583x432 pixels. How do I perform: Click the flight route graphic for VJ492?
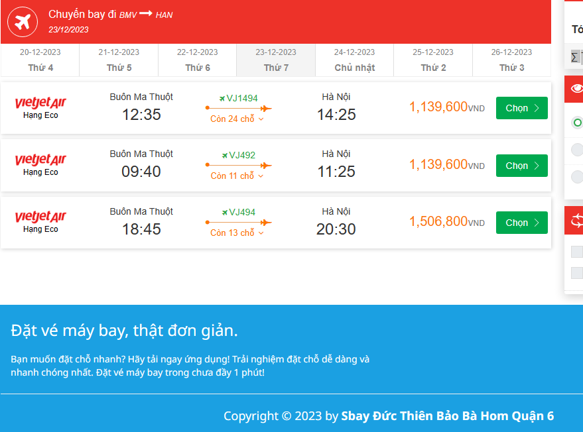[238, 166]
